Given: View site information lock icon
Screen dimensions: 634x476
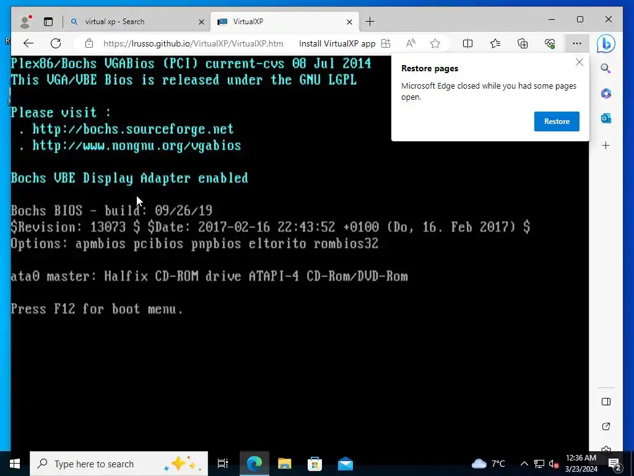Looking at the screenshot, I should [x=89, y=43].
